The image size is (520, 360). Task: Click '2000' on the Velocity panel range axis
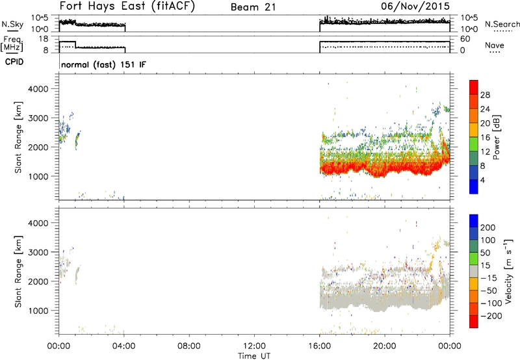[38, 281]
